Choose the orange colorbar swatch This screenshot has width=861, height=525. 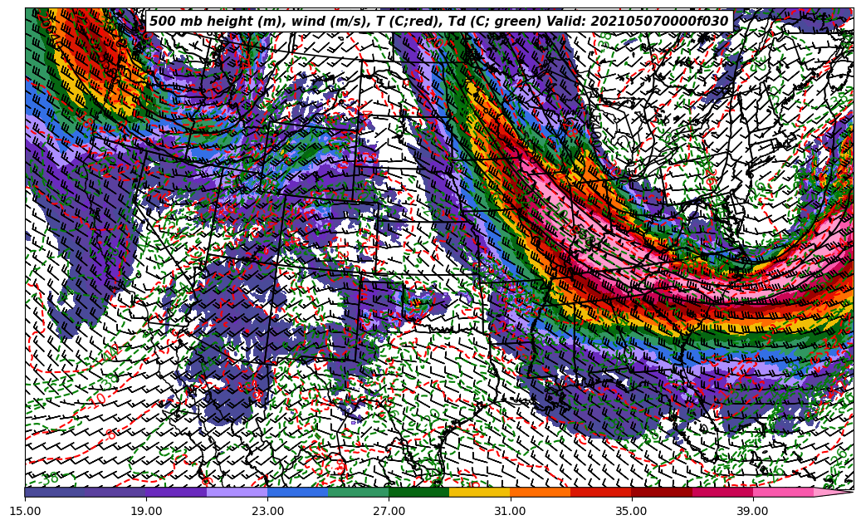pos(540,493)
